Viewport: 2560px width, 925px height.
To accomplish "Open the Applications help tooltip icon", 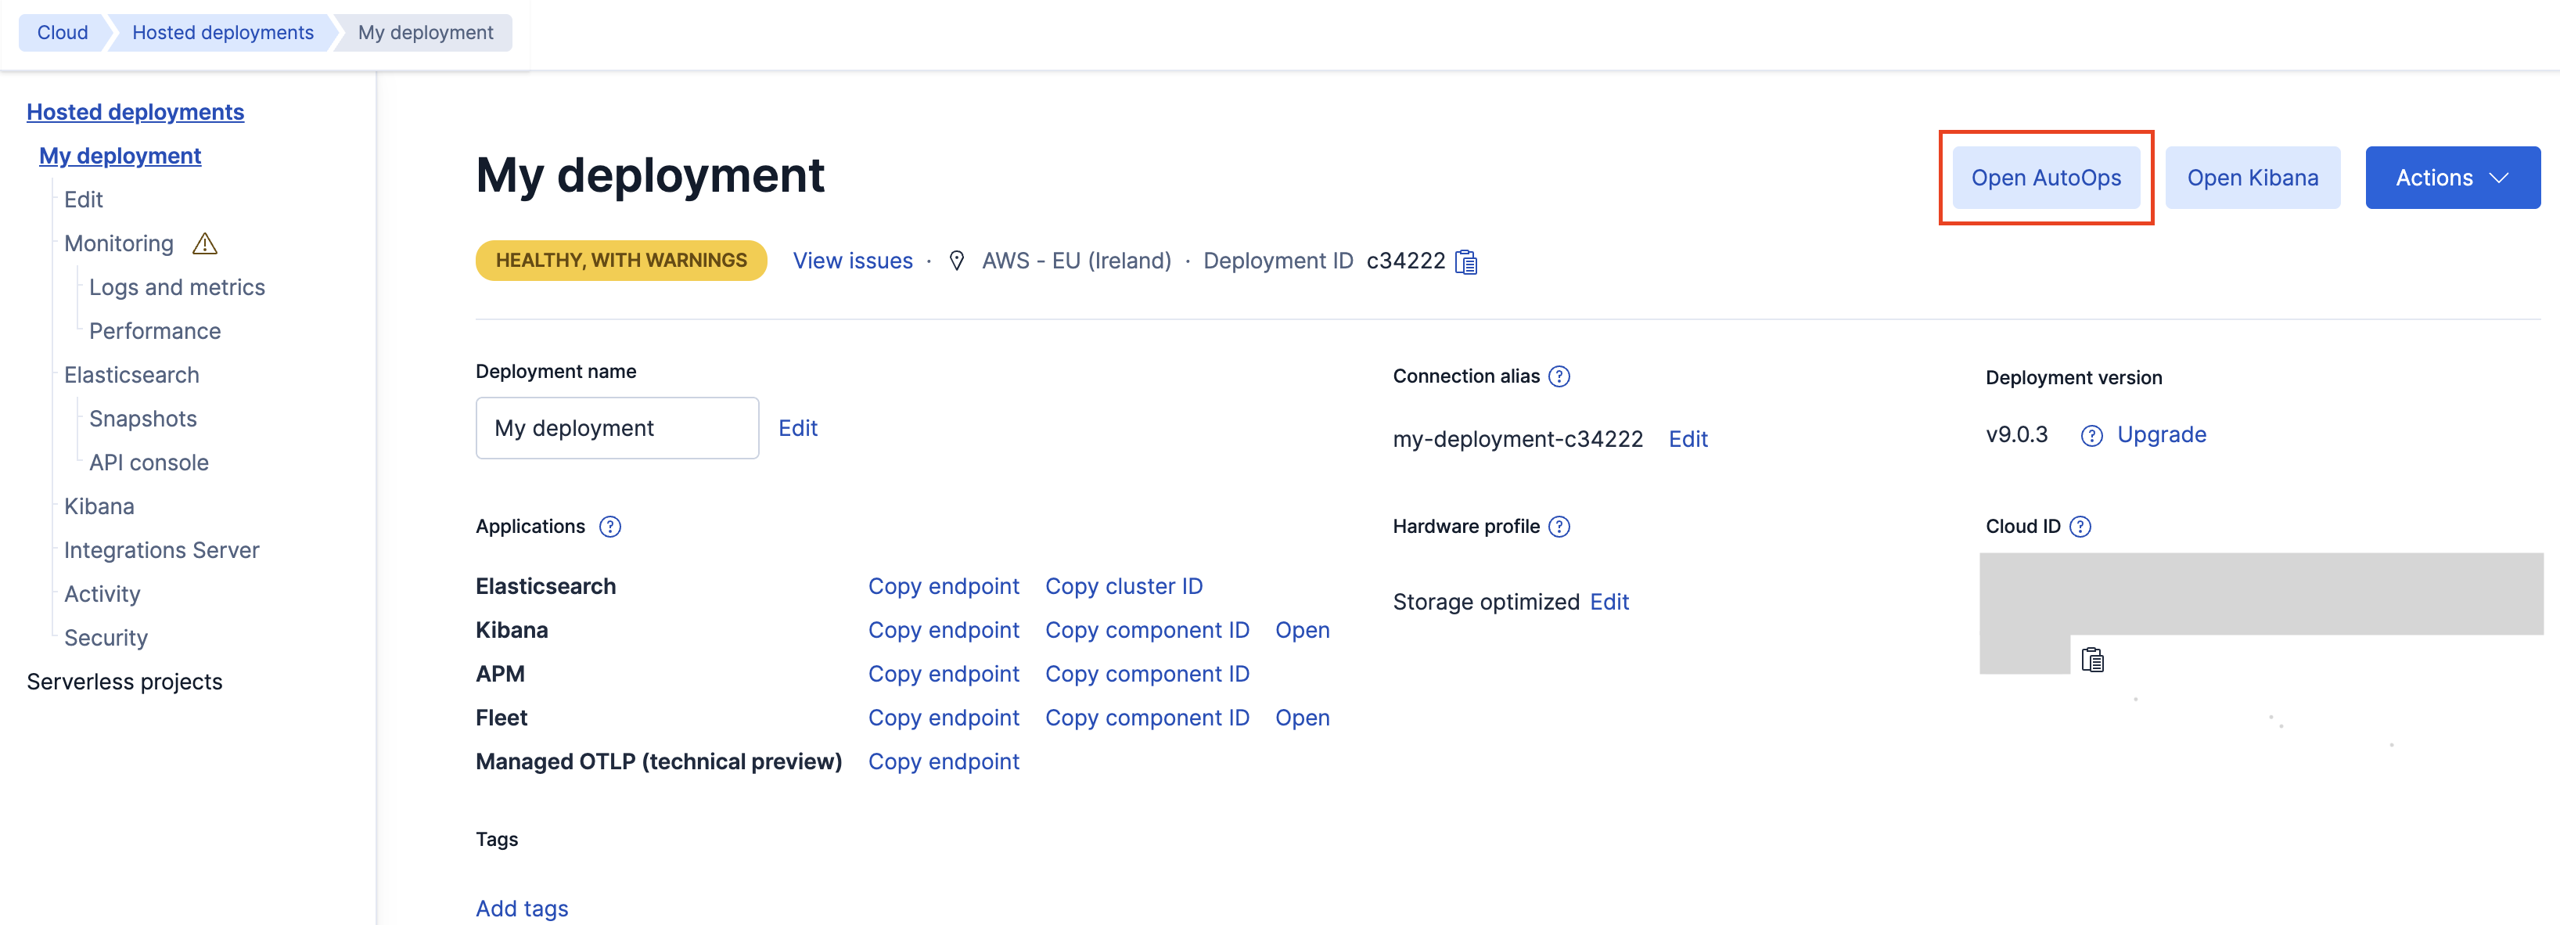I will (609, 527).
